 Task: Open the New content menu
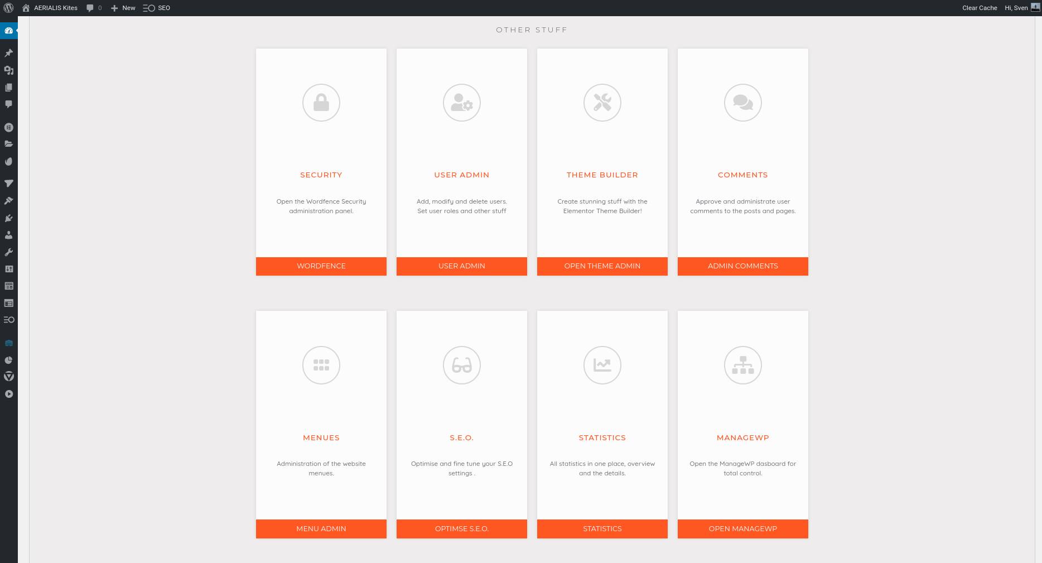click(123, 8)
